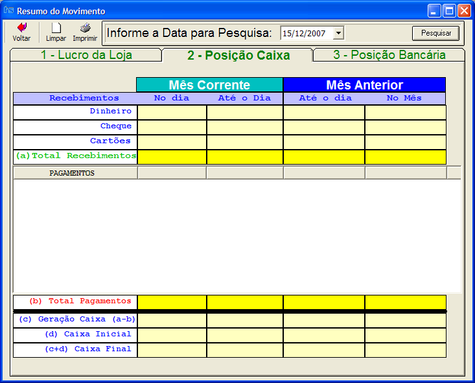Click the Cheque No Mês cell

click(x=406, y=127)
